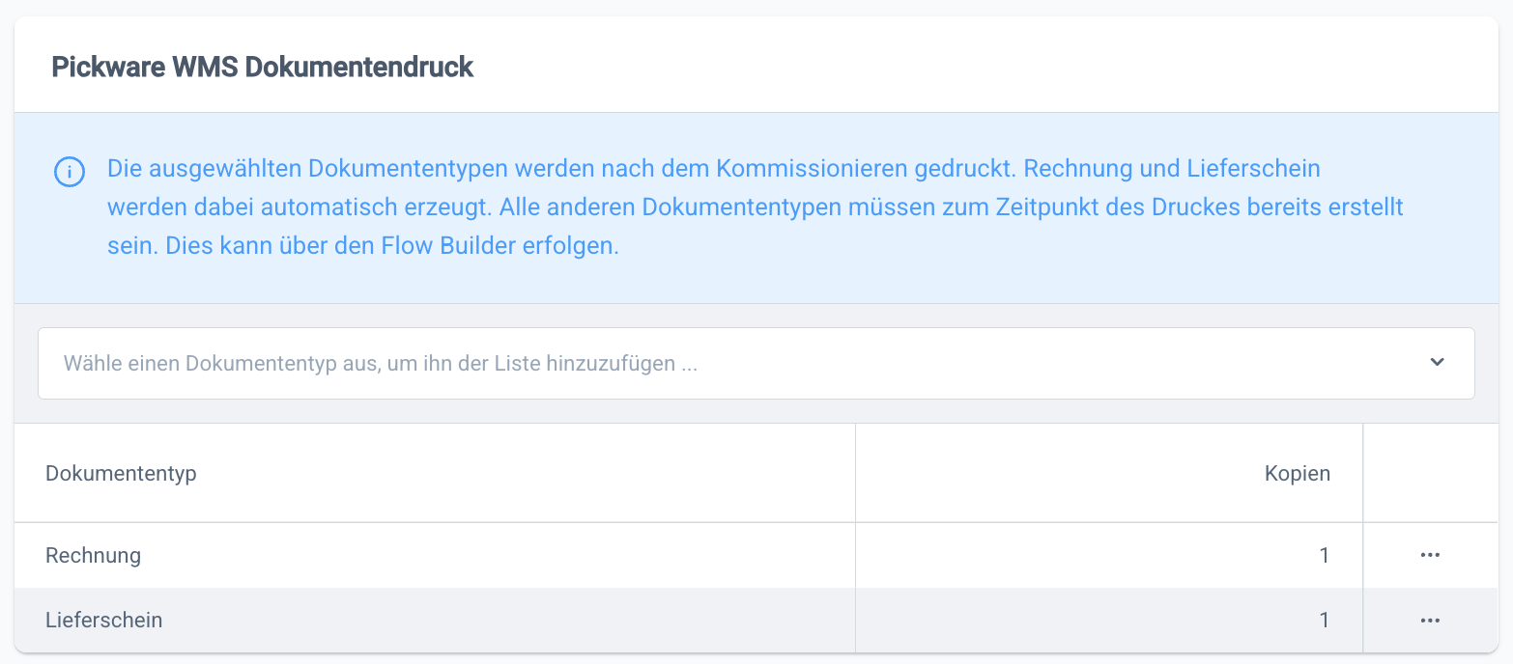This screenshot has width=1513, height=664.
Task: Select the Rechnung row in the table
Action: pyautogui.click(x=435, y=555)
